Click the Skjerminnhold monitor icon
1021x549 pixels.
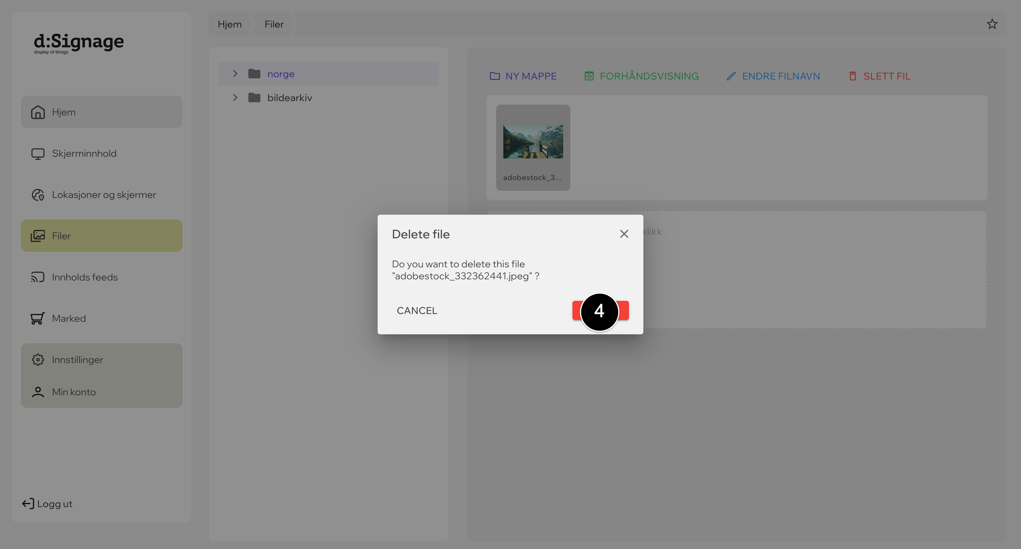(38, 154)
